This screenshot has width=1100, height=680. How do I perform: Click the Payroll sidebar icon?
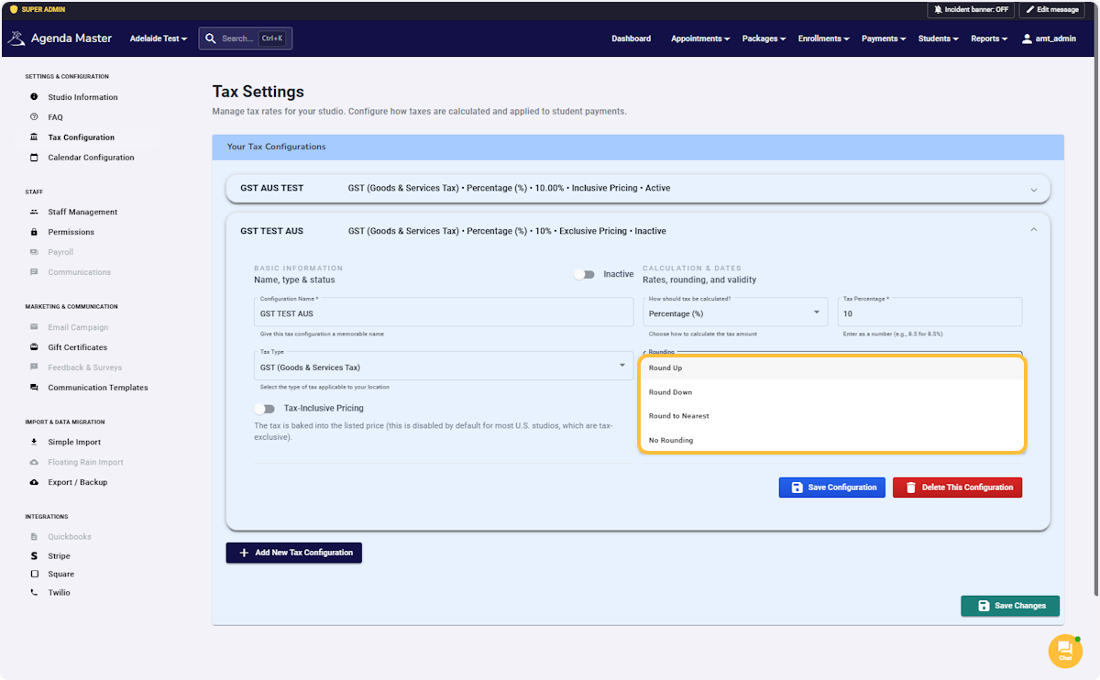pos(34,252)
